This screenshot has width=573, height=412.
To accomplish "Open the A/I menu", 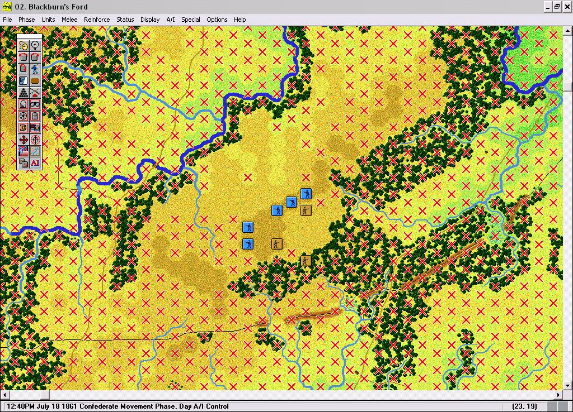I will pos(170,20).
